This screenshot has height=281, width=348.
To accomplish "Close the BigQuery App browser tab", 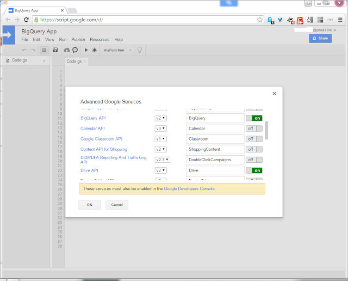I will [62, 10].
